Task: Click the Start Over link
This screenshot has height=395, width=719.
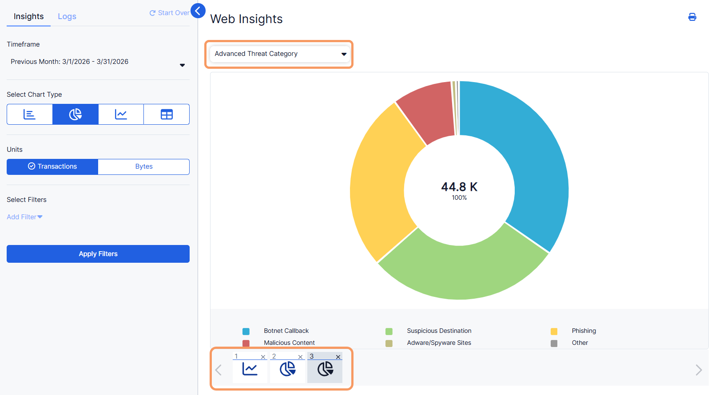Action: click(x=170, y=13)
